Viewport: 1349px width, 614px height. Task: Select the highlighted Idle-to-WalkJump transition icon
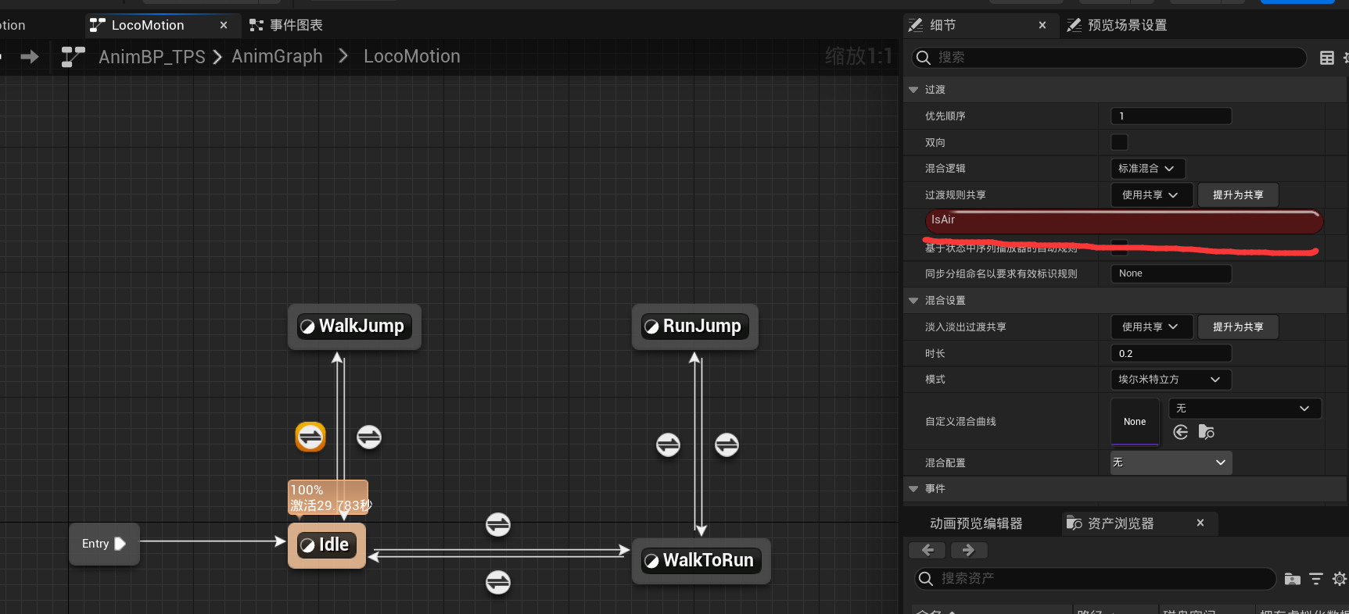pyautogui.click(x=310, y=437)
